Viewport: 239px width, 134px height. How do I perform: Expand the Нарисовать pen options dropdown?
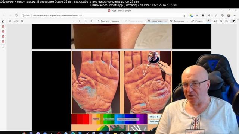[166, 21]
